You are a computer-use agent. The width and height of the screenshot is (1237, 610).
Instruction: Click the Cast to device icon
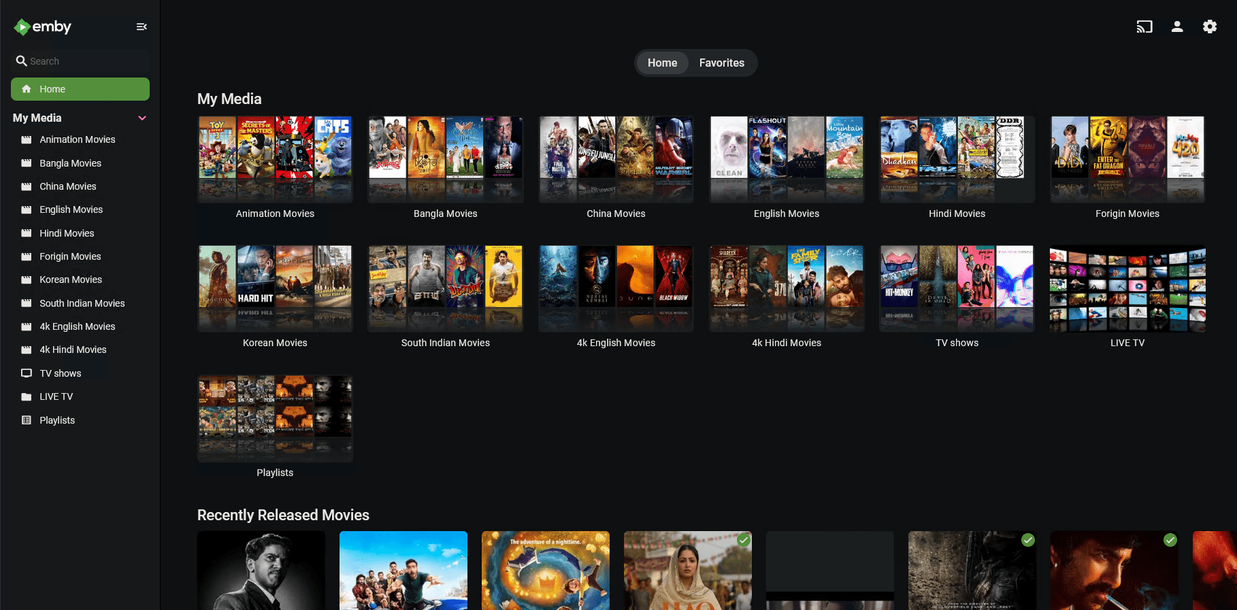tap(1144, 27)
